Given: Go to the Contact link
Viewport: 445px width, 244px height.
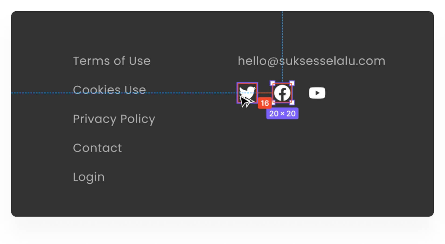Looking at the screenshot, I should (x=97, y=148).
